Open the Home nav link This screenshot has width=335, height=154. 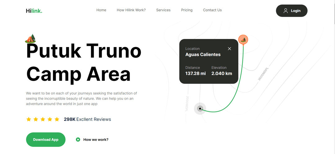[101, 10]
